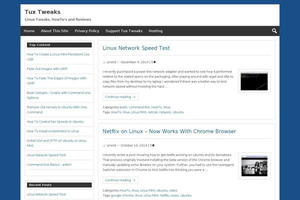Open How To Install screenFetch in Linux
The width and height of the screenshot is (300, 200).
53,131
